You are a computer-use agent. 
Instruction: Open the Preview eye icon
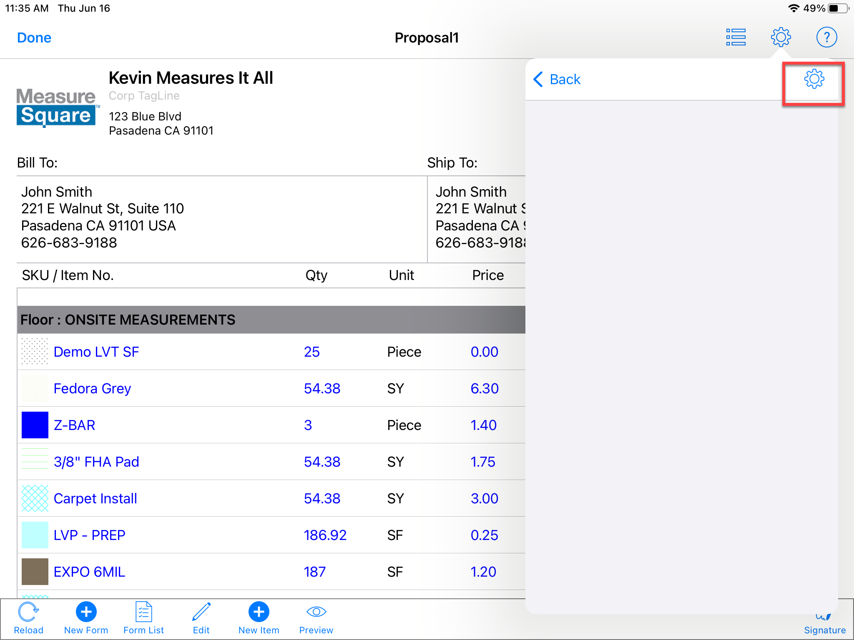[x=316, y=612]
